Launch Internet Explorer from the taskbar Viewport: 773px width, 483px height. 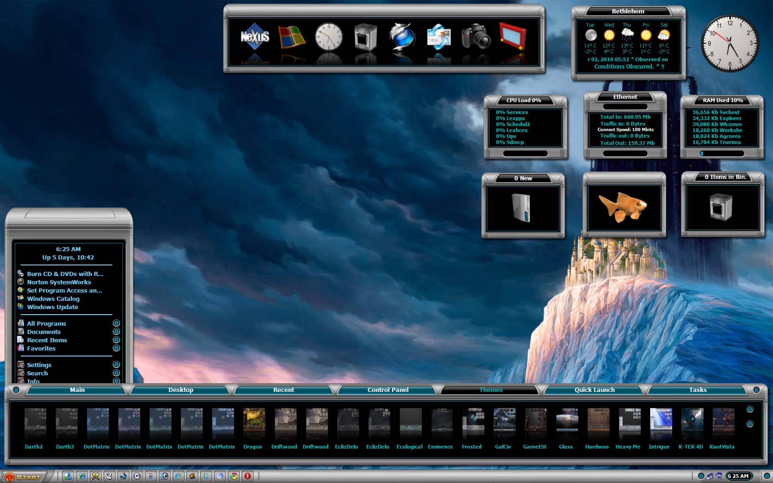pyautogui.click(x=82, y=476)
